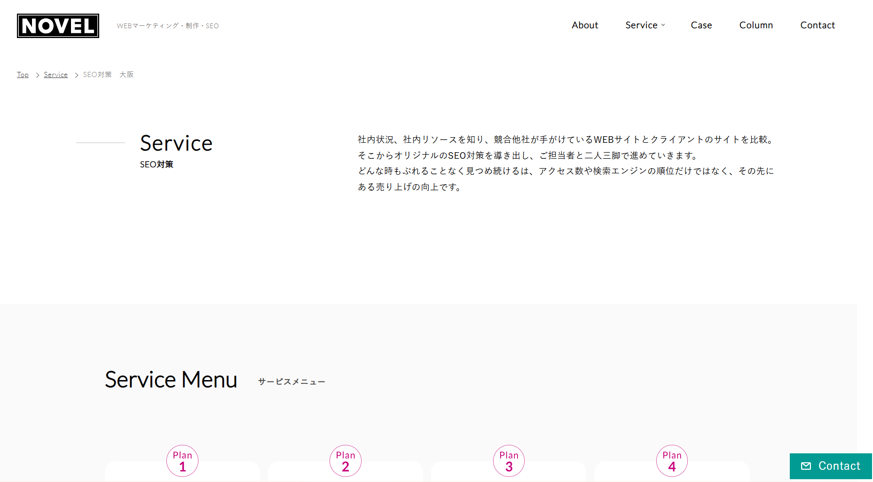
Task: Click the Service Menu heading
Action: 171,380
